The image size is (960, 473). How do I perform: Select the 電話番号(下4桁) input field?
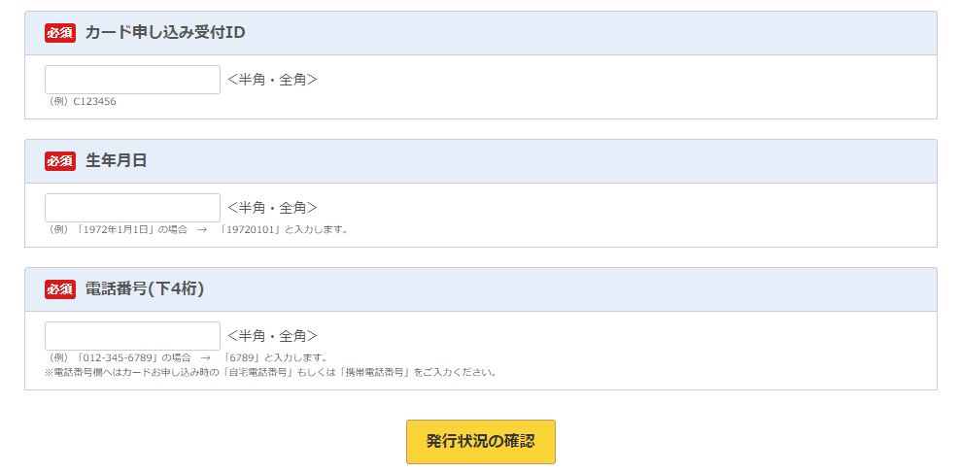coord(133,336)
